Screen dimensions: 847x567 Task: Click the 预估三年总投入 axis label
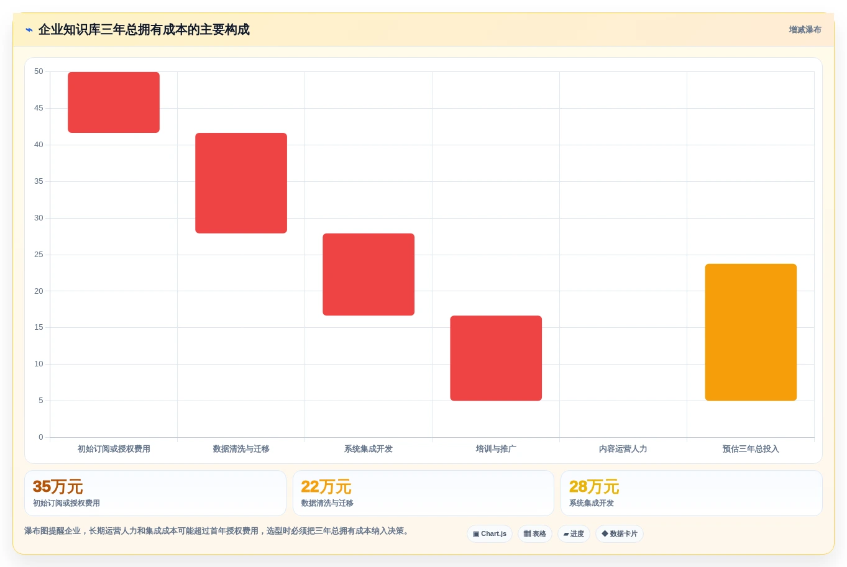click(x=751, y=449)
